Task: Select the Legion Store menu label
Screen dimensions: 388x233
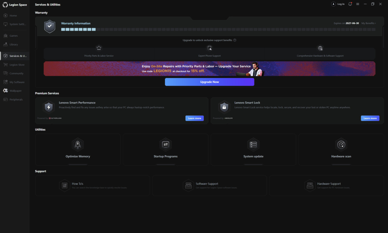Action: coord(17,65)
